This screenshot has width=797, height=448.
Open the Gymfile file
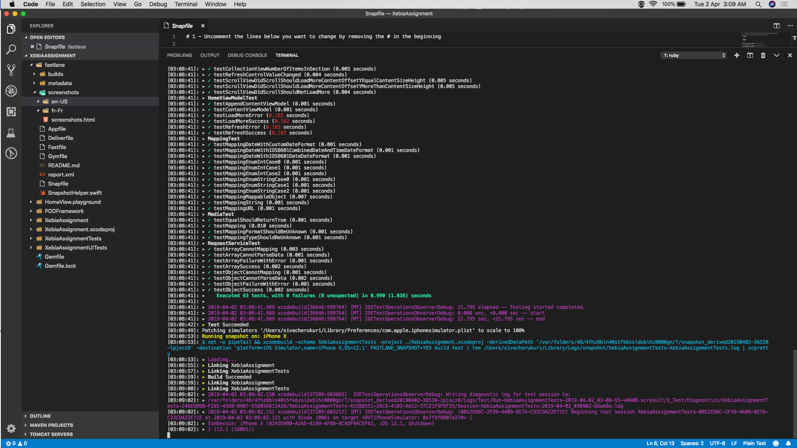(x=90, y=156)
